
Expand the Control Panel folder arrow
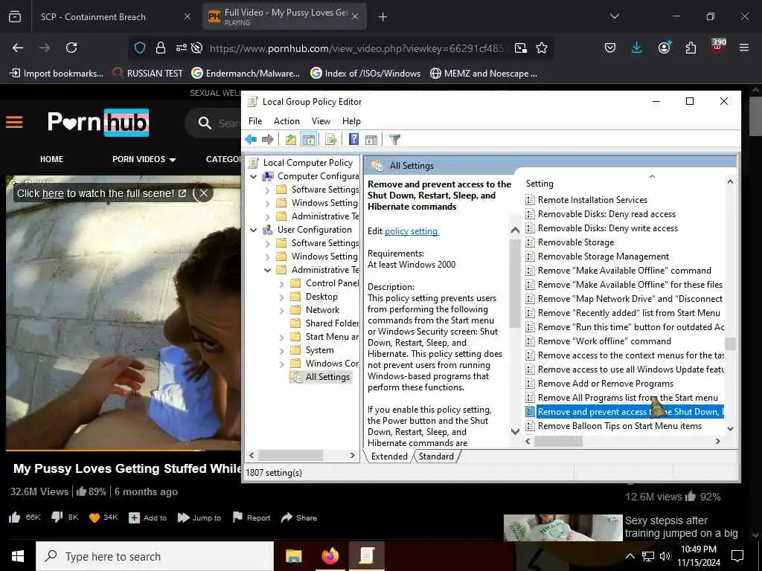coord(281,283)
